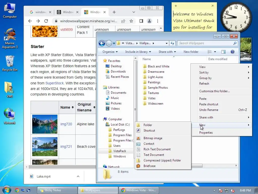258x194 pixels.
Task: Show hidden tray icons arrow
Action: coord(214,190)
